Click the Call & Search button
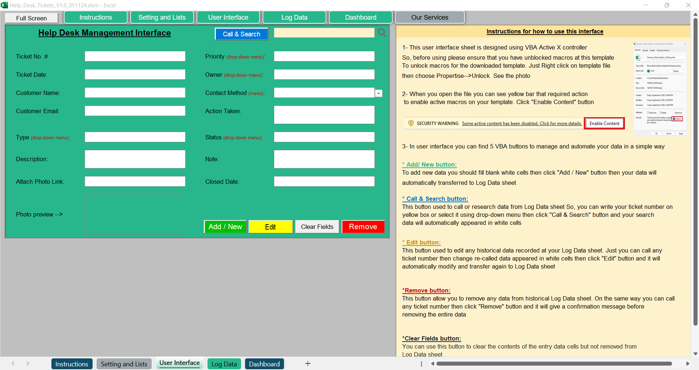This screenshot has width=699, height=370. [241, 34]
